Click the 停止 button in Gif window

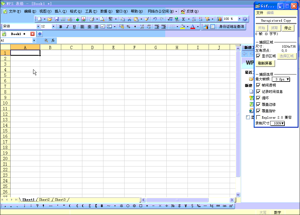coord(288,28)
